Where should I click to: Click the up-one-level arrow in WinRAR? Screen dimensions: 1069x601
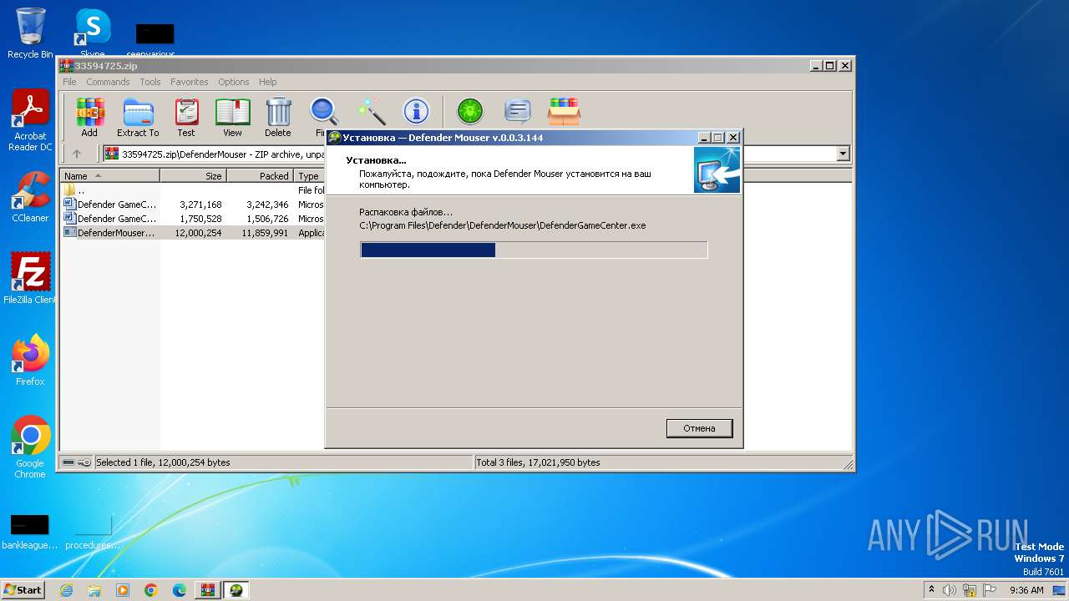coord(77,154)
